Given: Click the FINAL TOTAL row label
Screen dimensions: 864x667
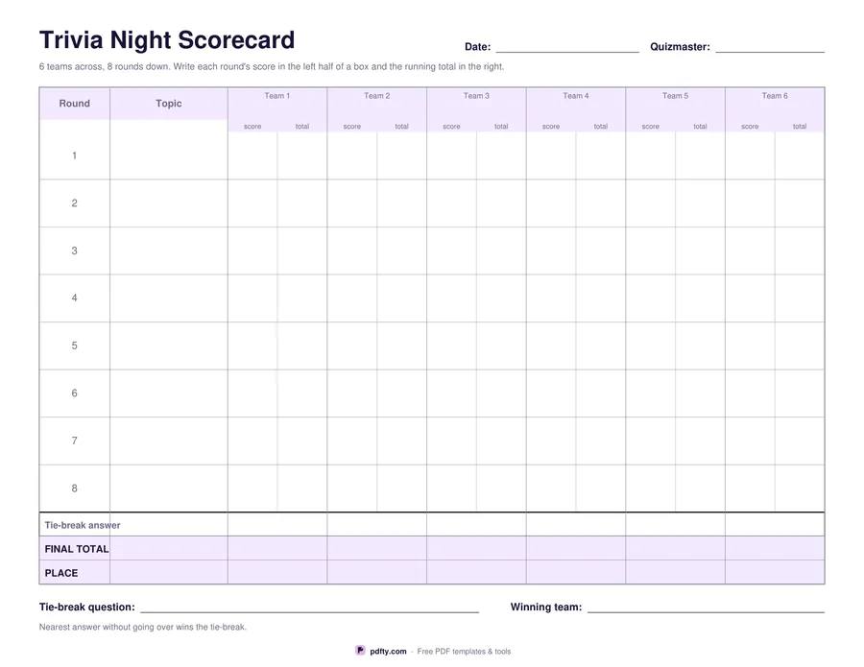Looking at the screenshot, I should coord(77,549).
